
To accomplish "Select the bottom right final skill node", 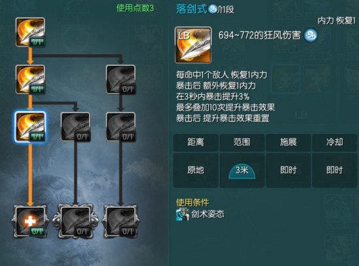I will pyautogui.click(x=121, y=222).
